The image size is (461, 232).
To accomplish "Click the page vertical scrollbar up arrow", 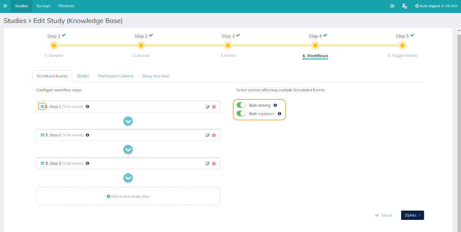I will pos(458,30).
